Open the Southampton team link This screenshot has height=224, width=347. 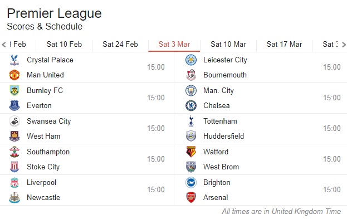click(48, 152)
